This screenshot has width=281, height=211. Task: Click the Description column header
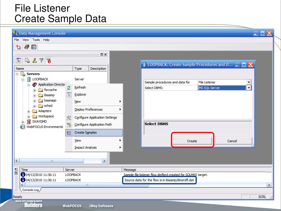pos(98,68)
